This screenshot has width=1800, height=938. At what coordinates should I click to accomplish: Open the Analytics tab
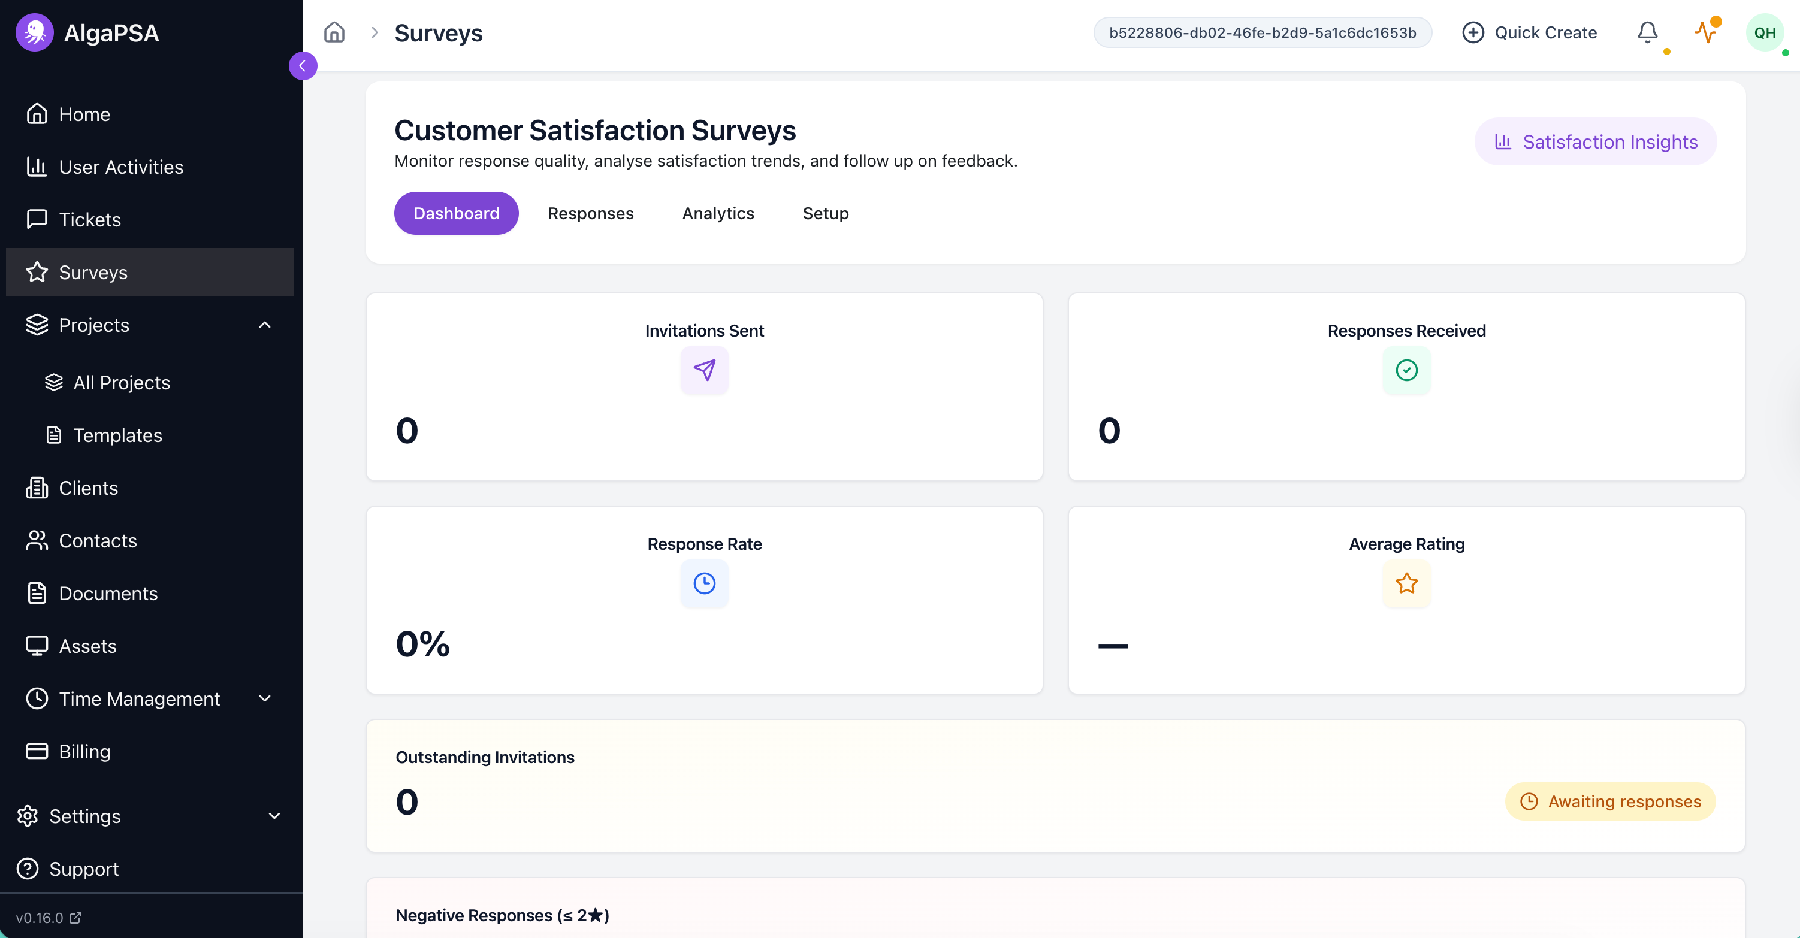tap(718, 213)
